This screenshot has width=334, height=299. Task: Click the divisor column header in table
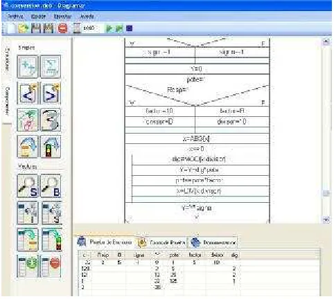217,255
